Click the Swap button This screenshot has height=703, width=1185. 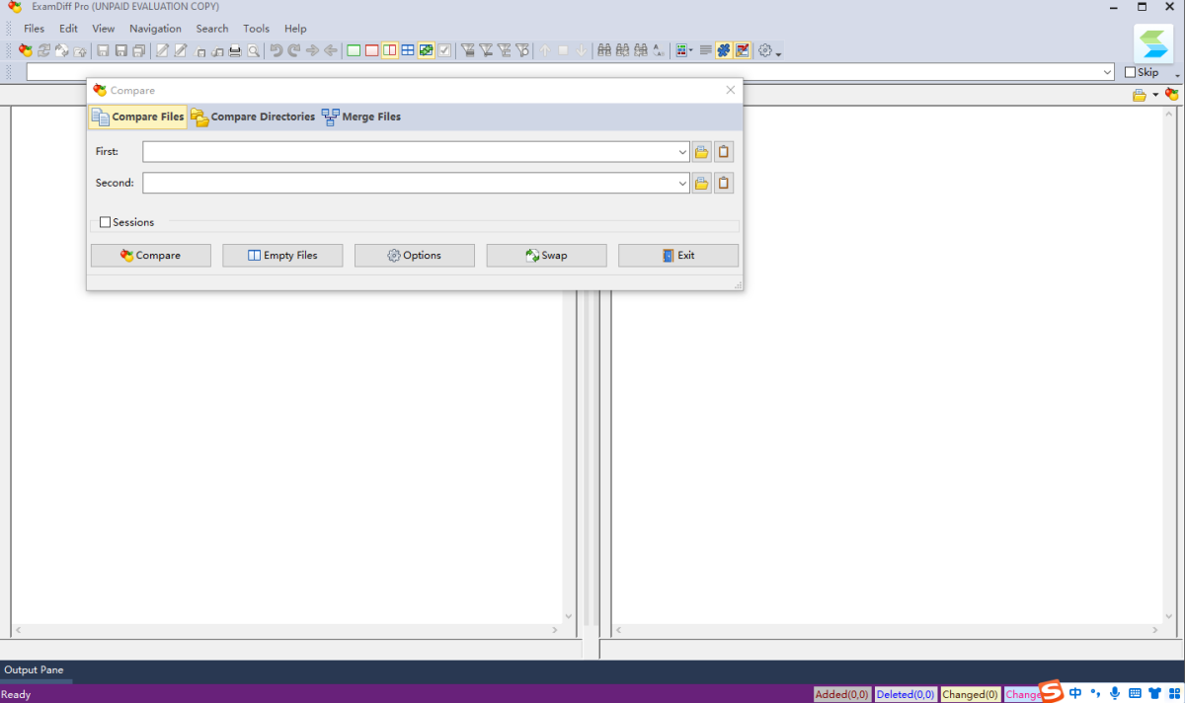coord(546,256)
